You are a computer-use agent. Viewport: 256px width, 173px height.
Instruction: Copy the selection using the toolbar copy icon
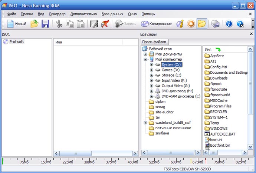pyautogui.click(x=70, y=24)
